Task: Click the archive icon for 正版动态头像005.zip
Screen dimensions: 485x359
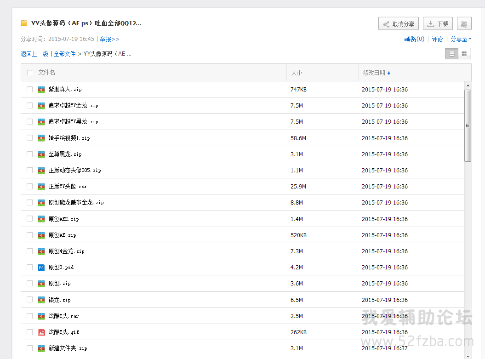Action: 41,171
